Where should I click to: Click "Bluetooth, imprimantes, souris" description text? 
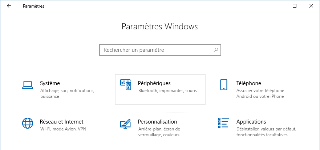point(167,91)
